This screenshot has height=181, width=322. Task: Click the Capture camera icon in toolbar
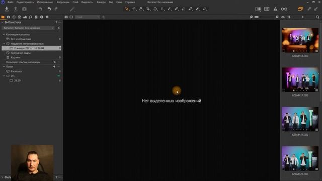coord(24,9)
